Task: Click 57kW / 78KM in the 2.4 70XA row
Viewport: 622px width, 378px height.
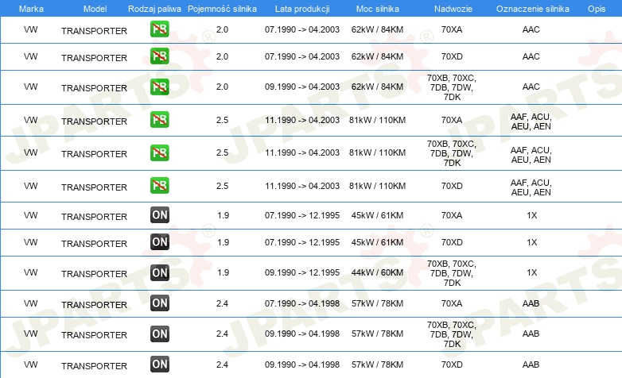Action: pyautogui.click(x=377, y=303)
